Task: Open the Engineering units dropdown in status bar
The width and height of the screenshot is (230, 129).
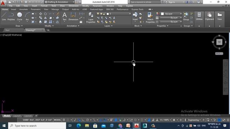Action: [194, 120]
